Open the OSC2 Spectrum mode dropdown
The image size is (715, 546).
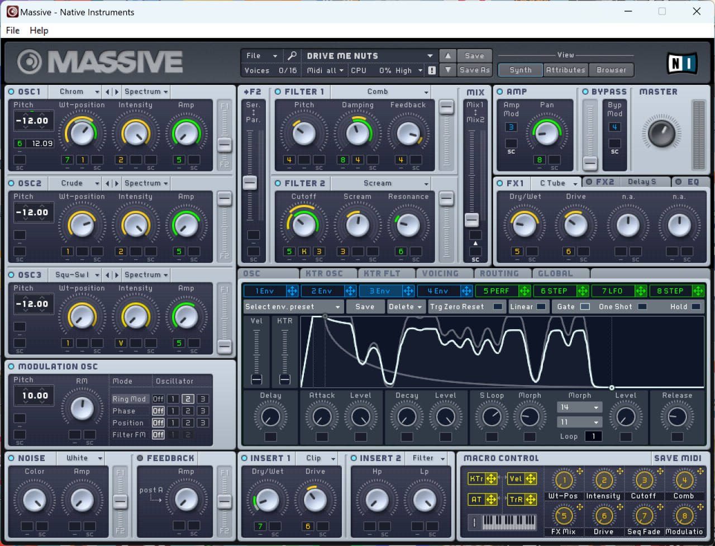(146, 183)
